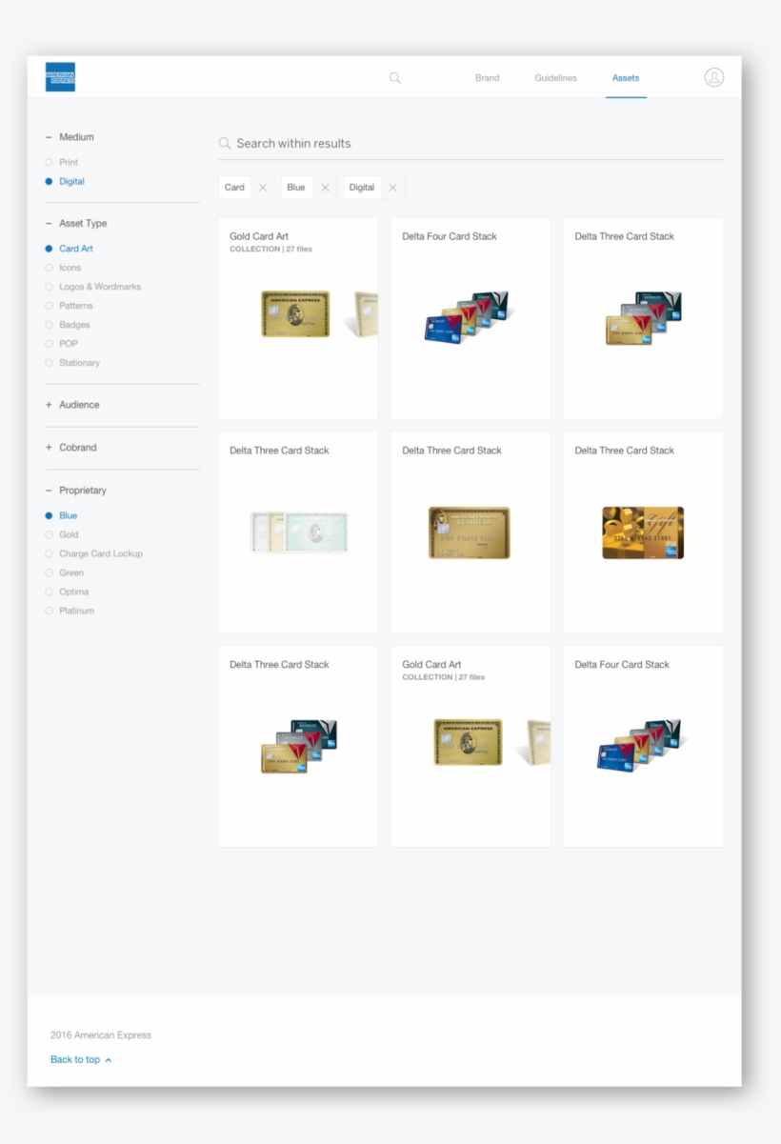
Task: Open the first Gold Card Art collection thumbnail
Action: (298, 318)
